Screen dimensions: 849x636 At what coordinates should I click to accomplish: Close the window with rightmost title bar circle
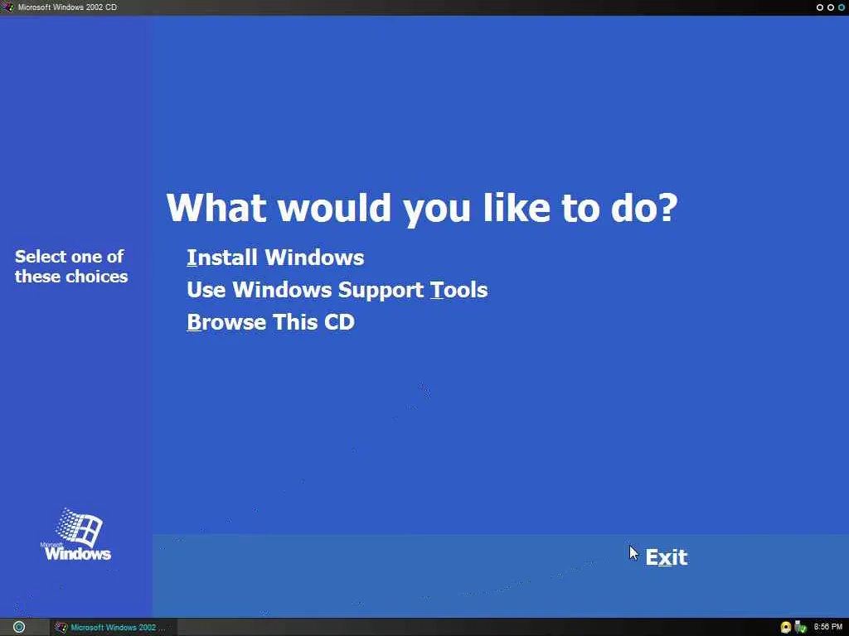(x=841, y=7)
